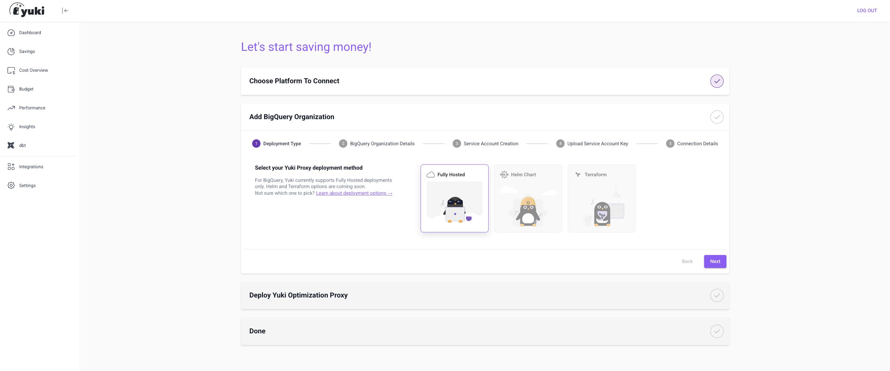Select the Savings icon in the sidebar
Screen dimensions: 890x371
(12, 51)
